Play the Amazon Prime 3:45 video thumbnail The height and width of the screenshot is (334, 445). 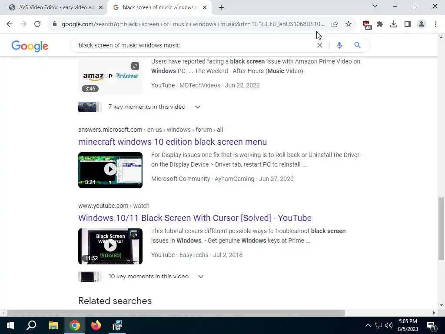pos(110,76)
